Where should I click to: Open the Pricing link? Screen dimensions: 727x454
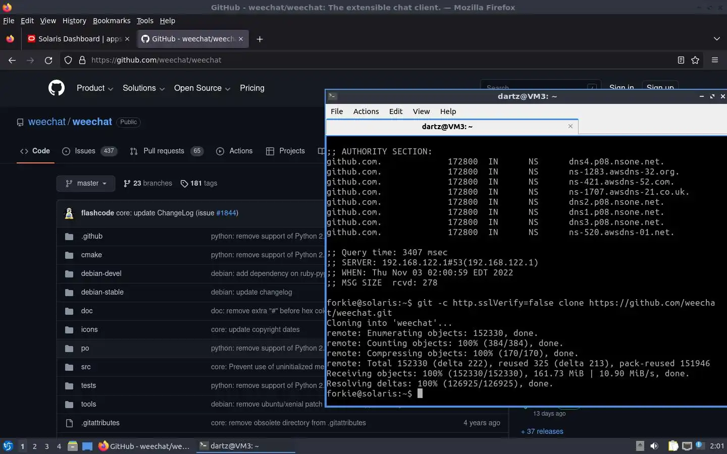(x=252, y=88)
